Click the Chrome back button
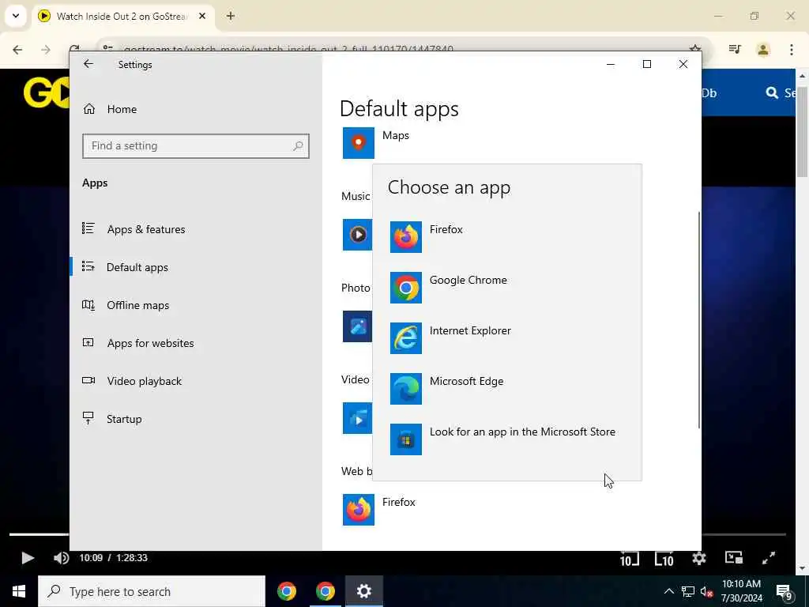 click(17, 50)
